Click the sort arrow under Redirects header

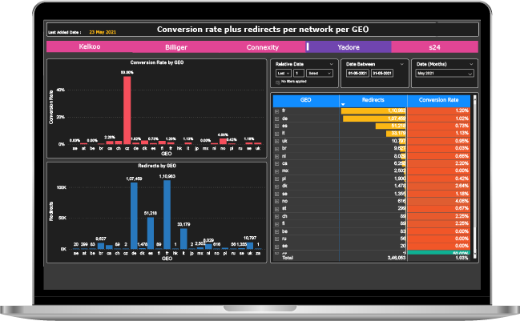(x=343, y=104)
